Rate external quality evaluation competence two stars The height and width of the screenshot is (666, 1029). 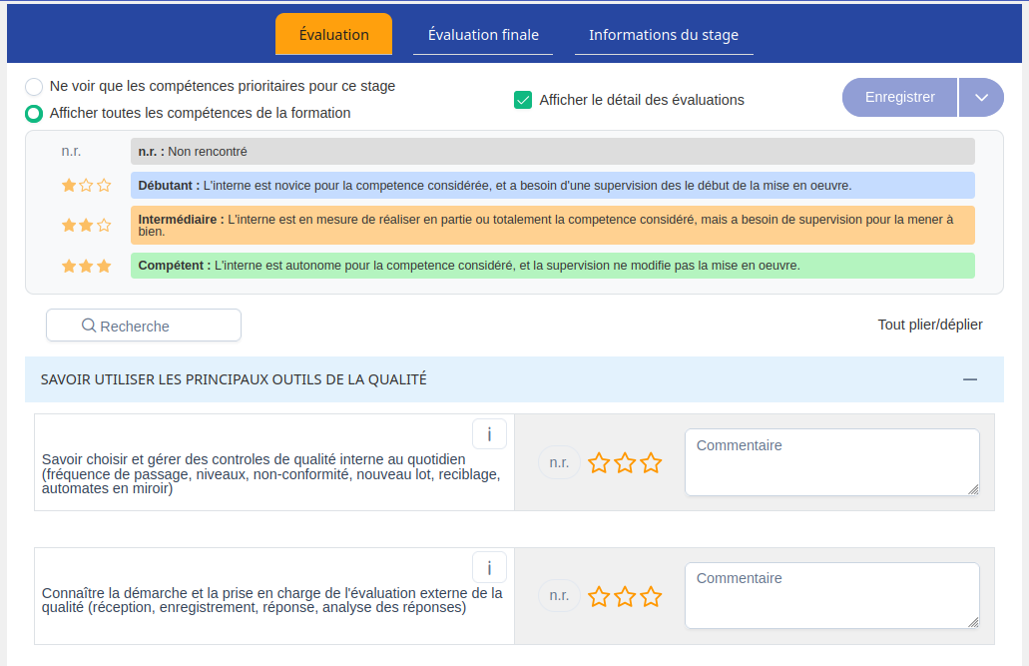(625, 597)
